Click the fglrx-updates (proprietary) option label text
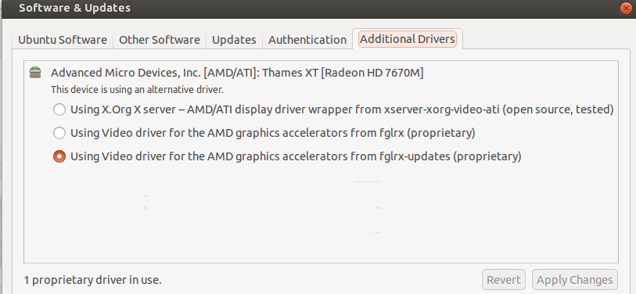636x294 pixels. 296,156
